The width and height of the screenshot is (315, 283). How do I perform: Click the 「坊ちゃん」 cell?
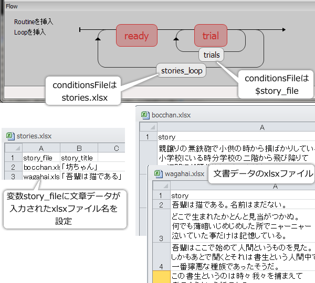click(79, 167)
